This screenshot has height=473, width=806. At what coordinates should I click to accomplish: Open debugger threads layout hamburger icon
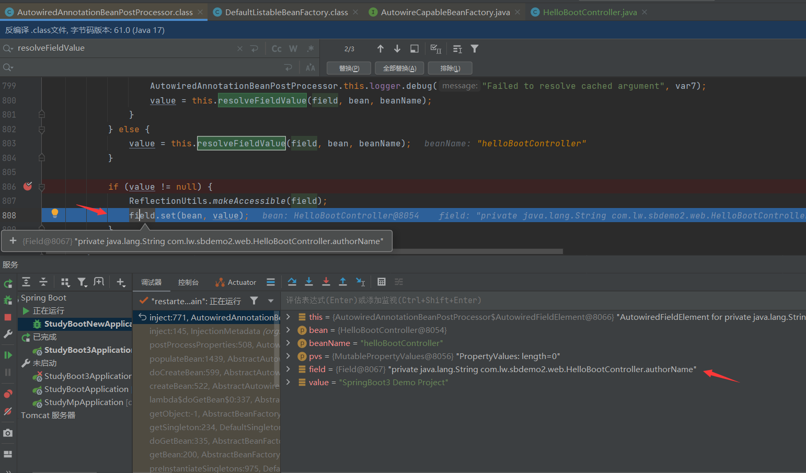[271, 282]
